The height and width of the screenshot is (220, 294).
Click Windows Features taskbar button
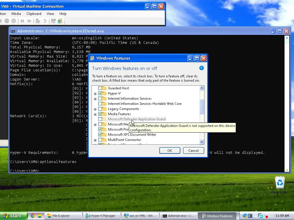pyautogui.click(x=217, y=216)
